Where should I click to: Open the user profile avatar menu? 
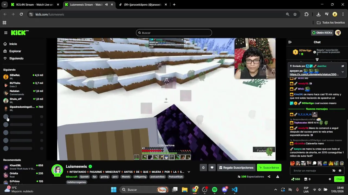[x=338, y=33]
